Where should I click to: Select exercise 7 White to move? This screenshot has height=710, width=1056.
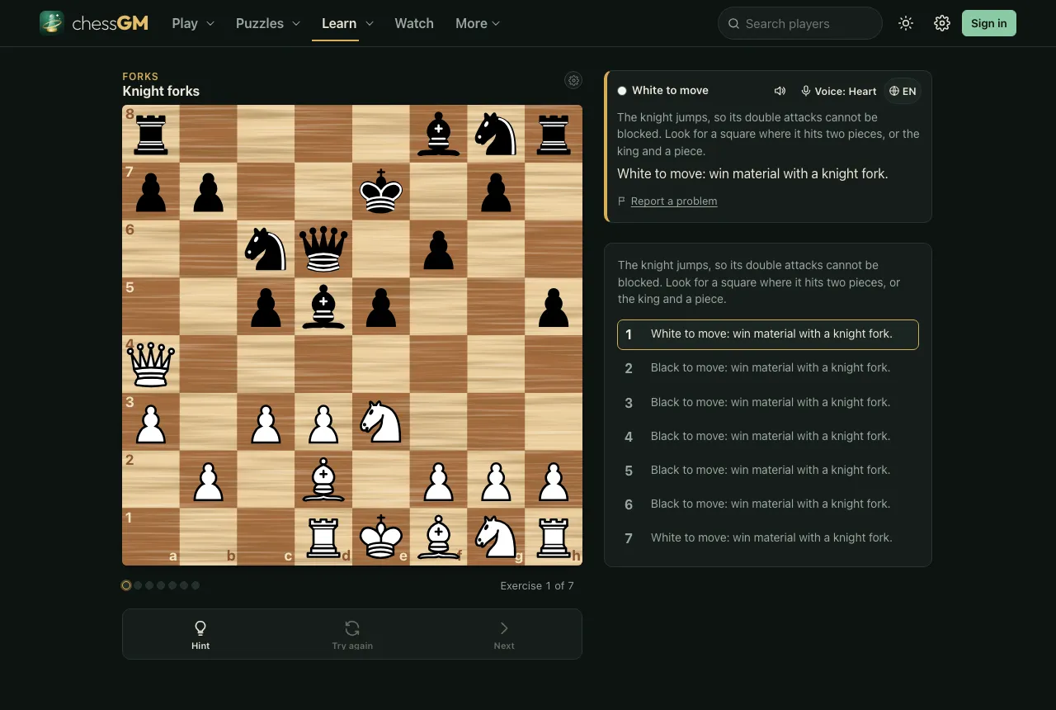(768, 537)
